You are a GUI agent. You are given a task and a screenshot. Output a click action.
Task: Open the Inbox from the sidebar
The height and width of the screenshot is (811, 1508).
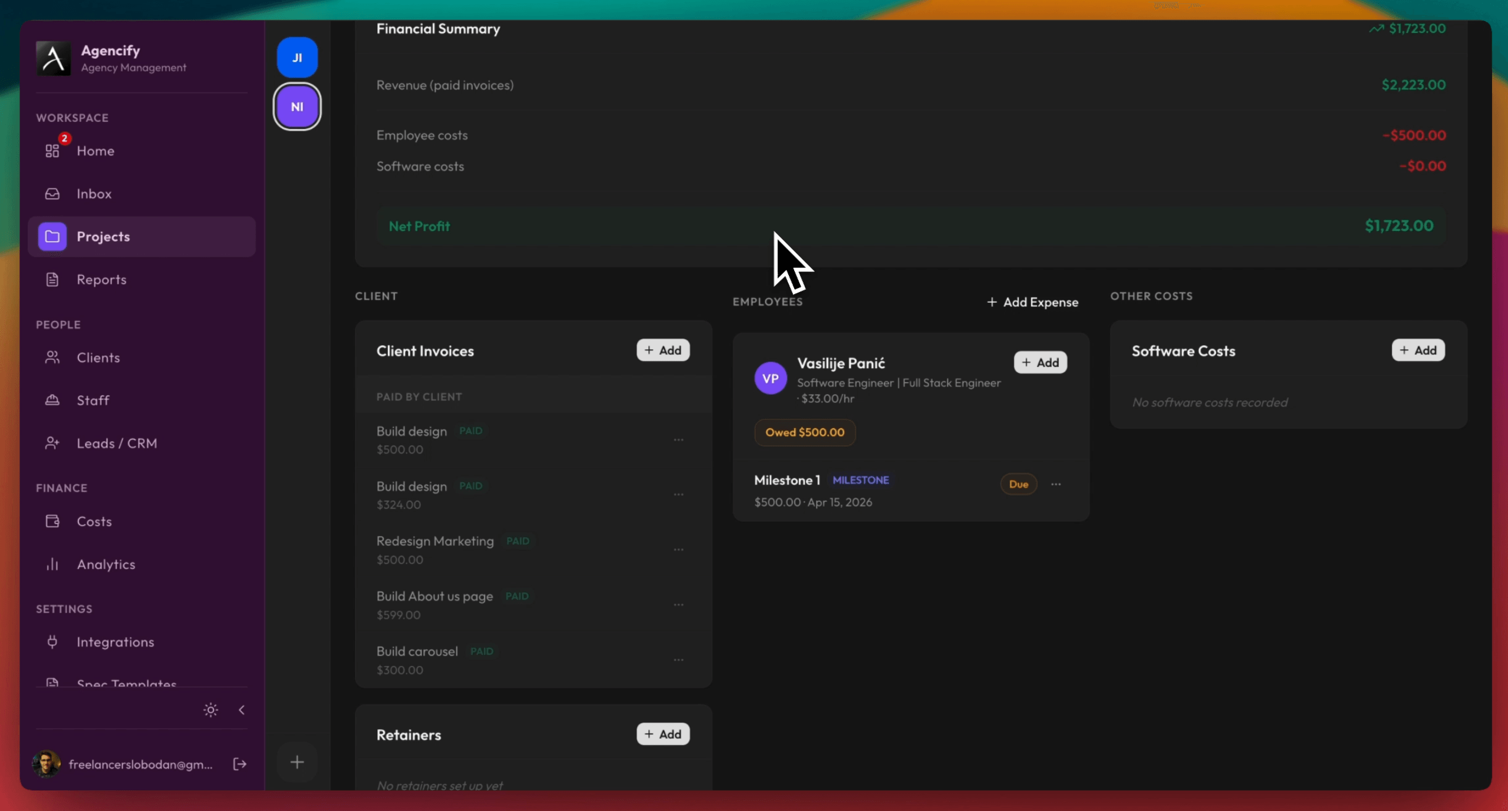(94, 193)
